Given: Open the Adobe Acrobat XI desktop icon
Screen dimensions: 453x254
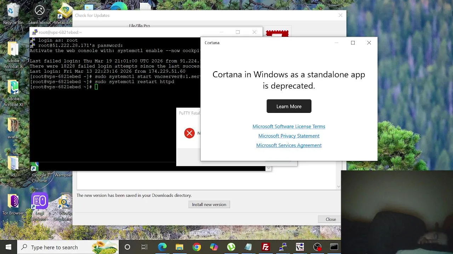Looking at the screenshot, I should tap(13, 93).
